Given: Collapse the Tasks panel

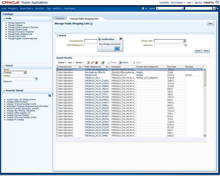Looking at the screenshot, I should [4, 18].
